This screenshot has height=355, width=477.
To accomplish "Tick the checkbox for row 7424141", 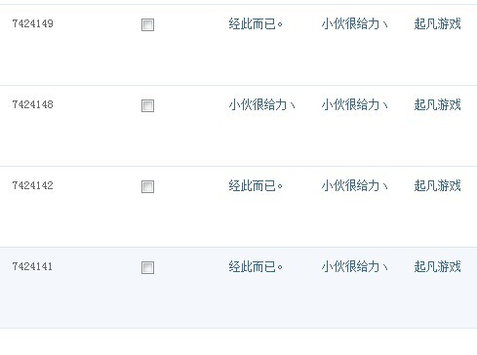I will pos(147,267).
